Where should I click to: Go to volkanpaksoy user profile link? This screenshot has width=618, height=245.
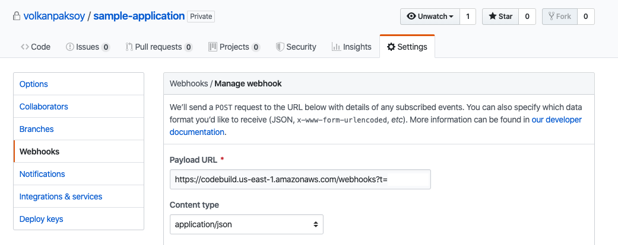pos(54,17)
